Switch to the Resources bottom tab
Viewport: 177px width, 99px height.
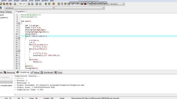pyautogui.click(x=9, y=73)
